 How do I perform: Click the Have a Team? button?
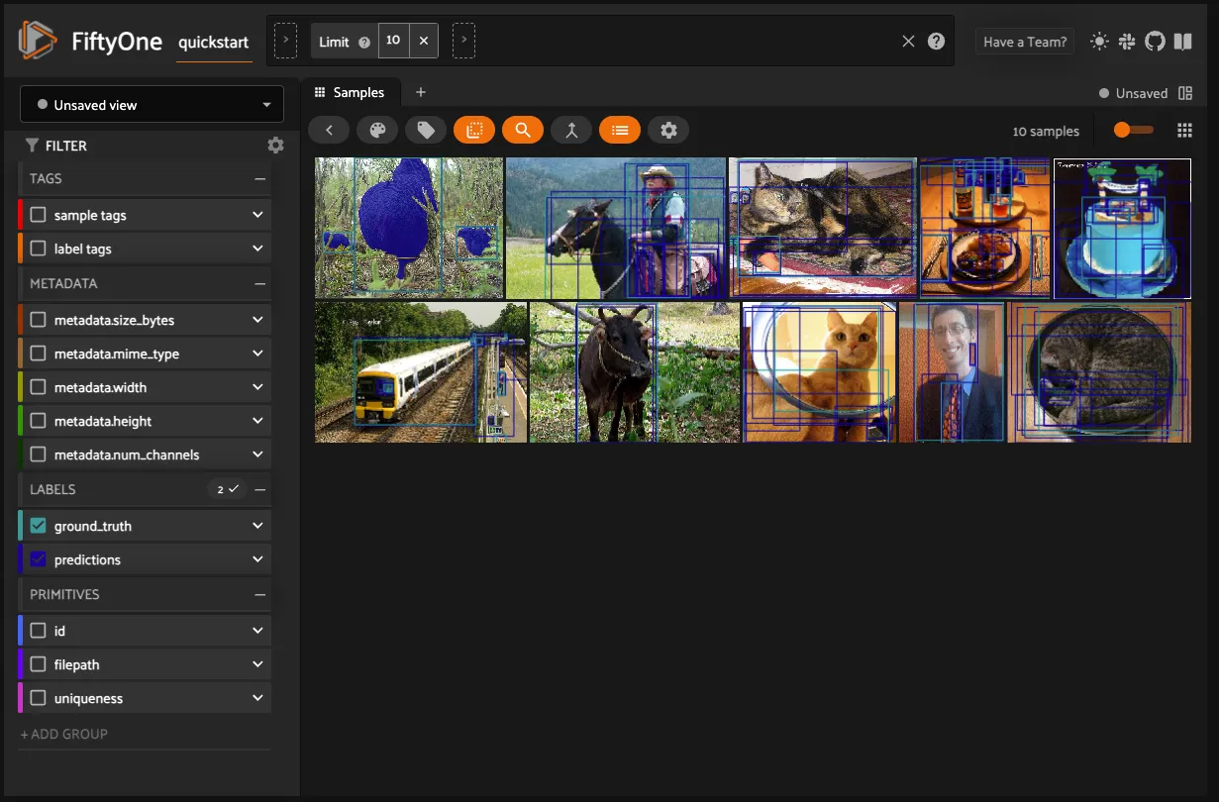point(1025,42)
